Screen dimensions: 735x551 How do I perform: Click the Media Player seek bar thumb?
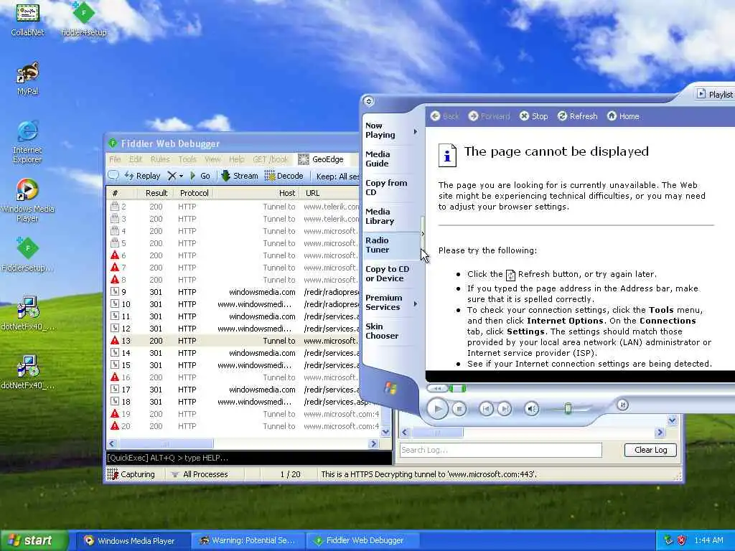(457, 388)
